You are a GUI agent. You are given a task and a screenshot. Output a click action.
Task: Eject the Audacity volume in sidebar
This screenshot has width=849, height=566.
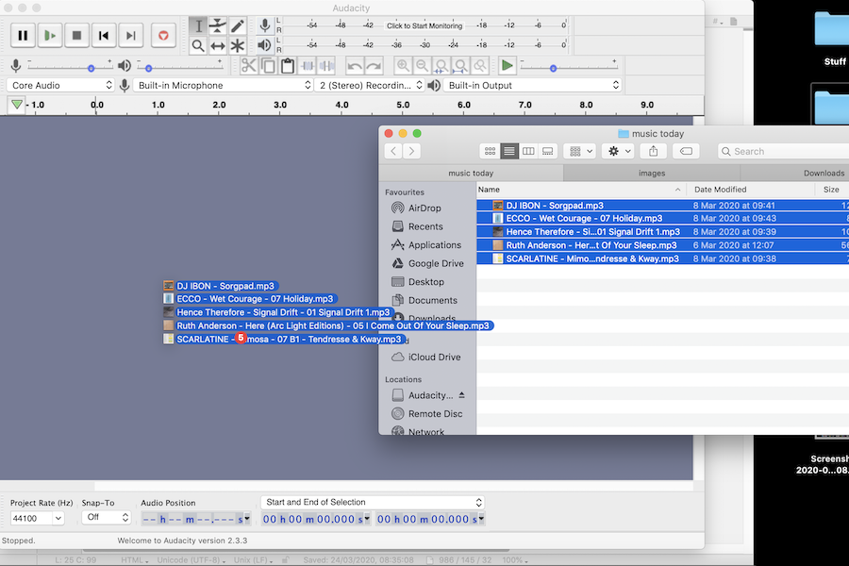pyautogui.click(x=461, y=395)
